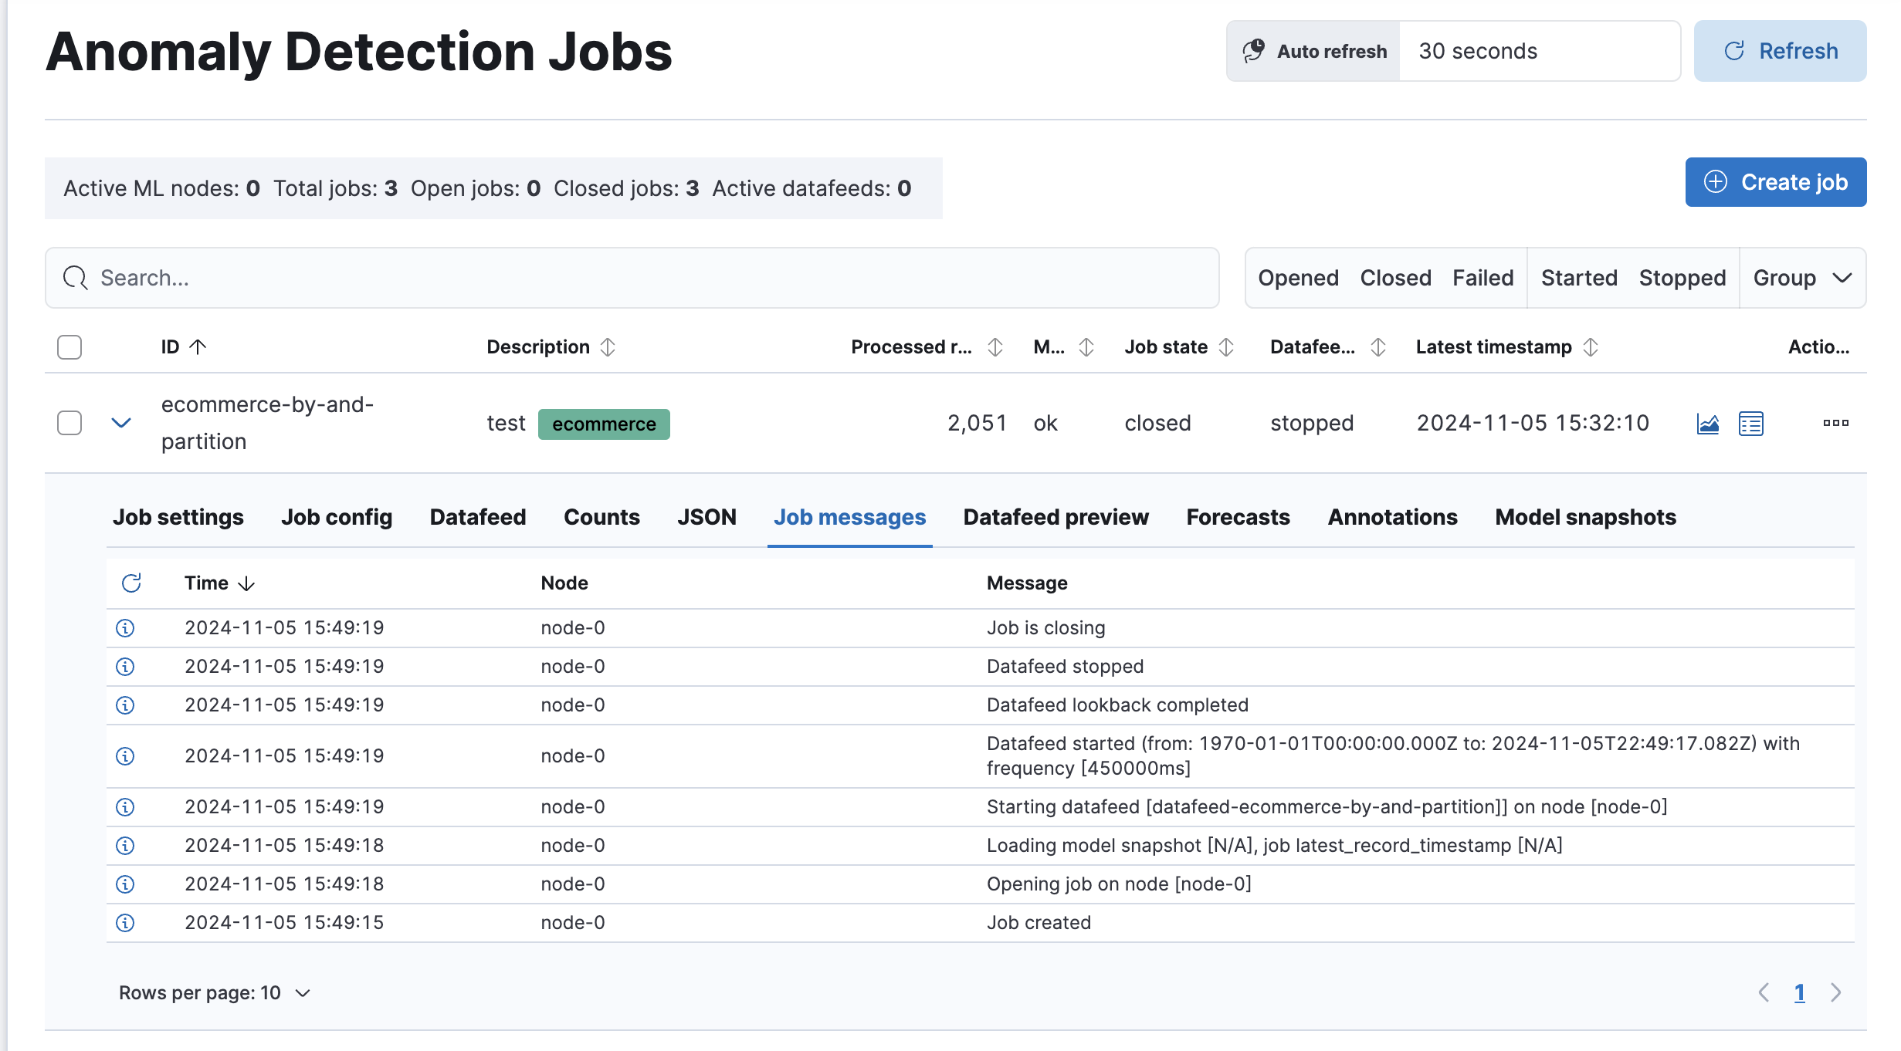Viewport: 1901px width, 1051px height.
Task: Sort messages by Time column
Action: coord(219,583)
